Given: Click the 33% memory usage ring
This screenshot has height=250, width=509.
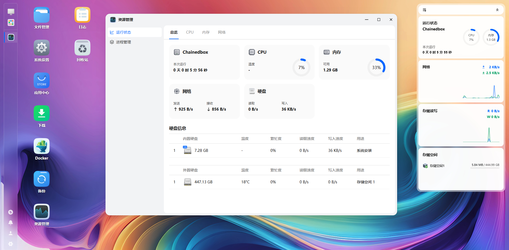Looking at the screenshot, I should tap(376, 67).
